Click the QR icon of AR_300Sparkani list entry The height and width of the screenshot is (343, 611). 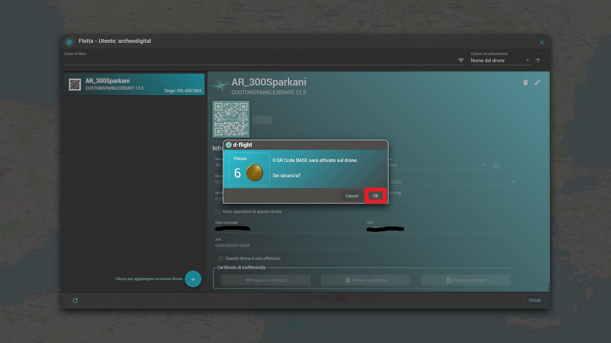tap(75, 84)
